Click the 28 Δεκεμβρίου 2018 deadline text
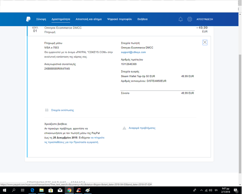Screen dimensions: 243x194 pyautogui.click(x=65, y=138)
